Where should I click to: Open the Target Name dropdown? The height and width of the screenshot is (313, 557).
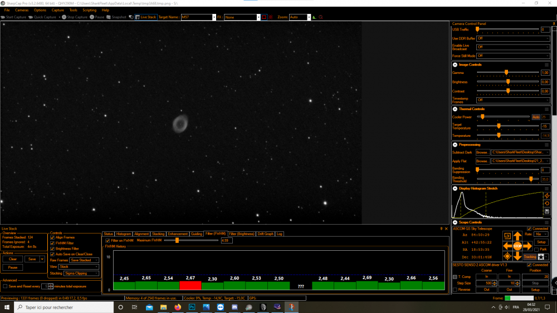pos(214,17)
